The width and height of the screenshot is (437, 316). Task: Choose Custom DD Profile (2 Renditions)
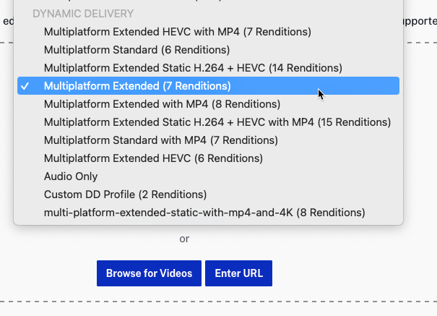pos(125,195)
